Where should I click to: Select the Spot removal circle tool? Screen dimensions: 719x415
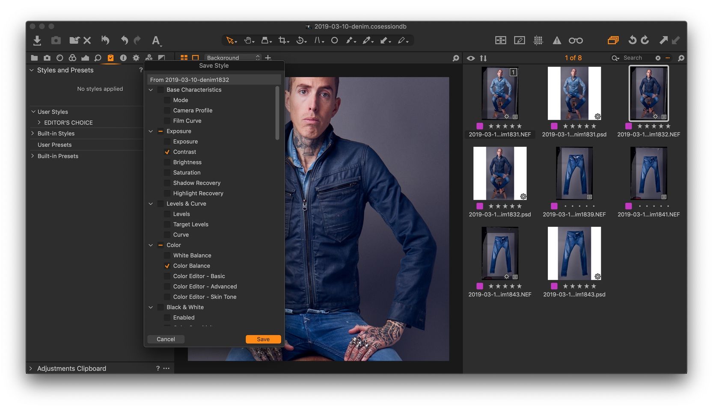click(335, 41)
